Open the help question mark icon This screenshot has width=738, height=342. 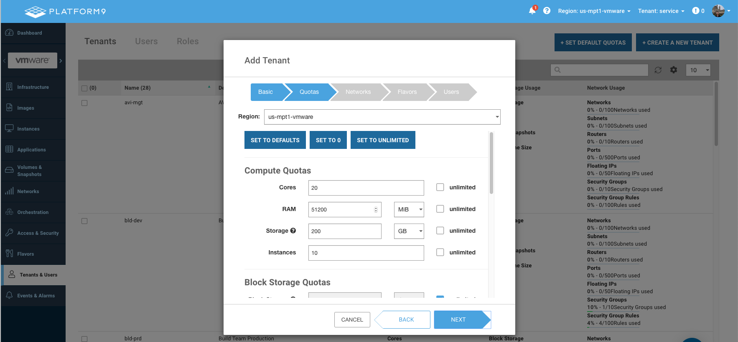(547, 11)
